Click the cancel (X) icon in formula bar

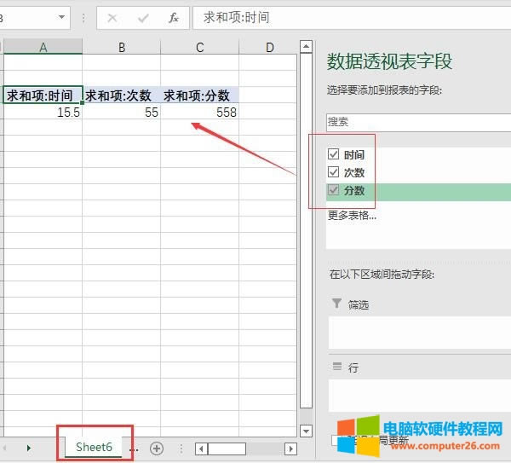click(x=112, y=18)
